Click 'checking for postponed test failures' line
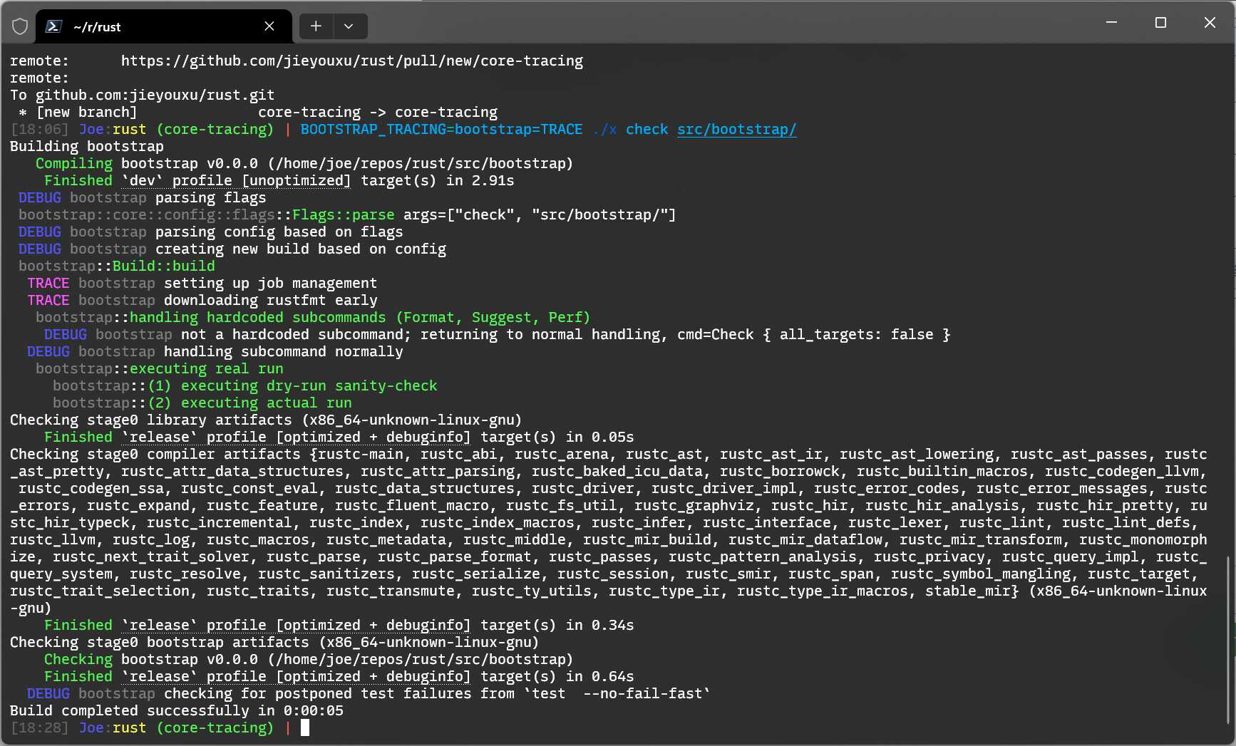Screen dimensions: 1236x746 point(369,693)
